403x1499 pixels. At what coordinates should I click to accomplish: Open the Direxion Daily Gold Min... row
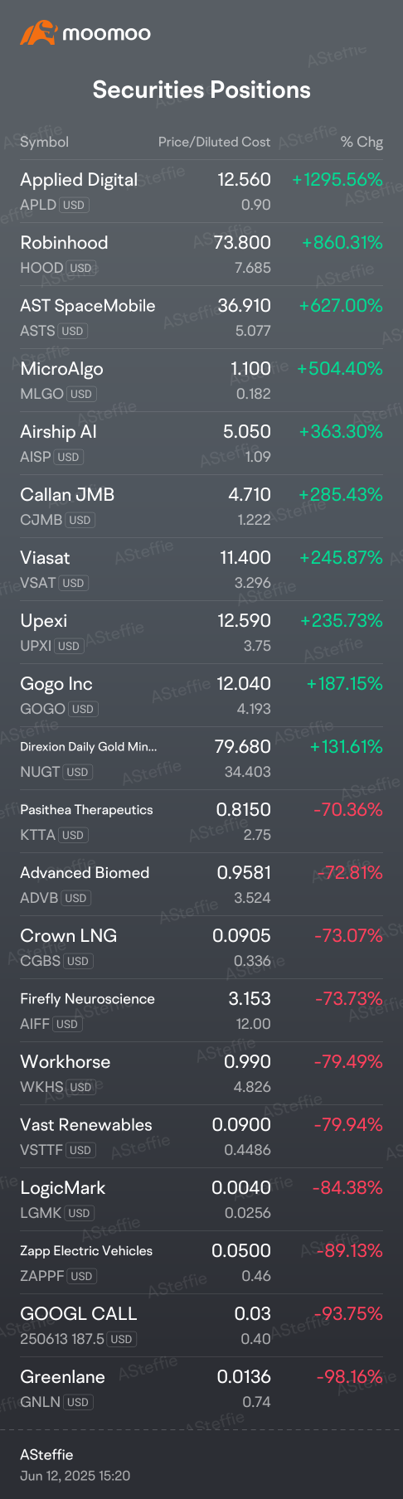click(201, 759)
